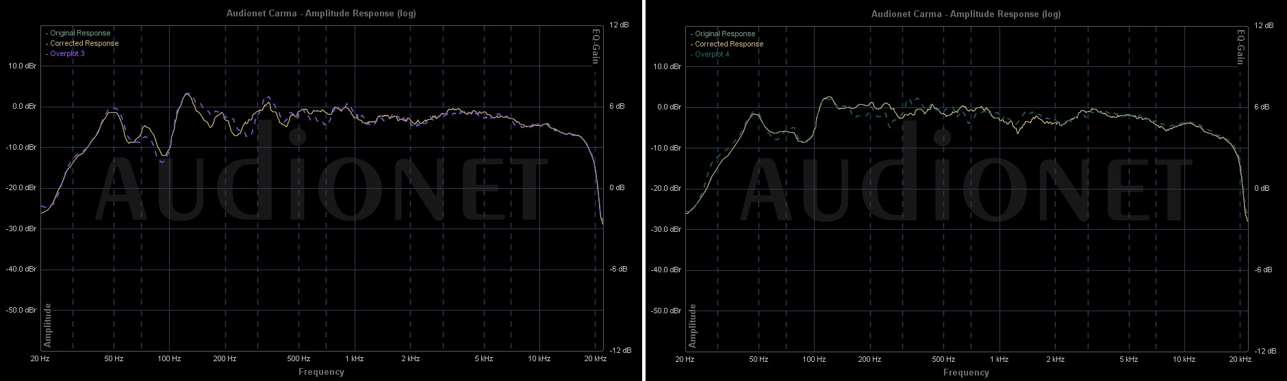Click the 'Amplitude' axis label in right graph
Screen dimensions: 1287x381
693,326
